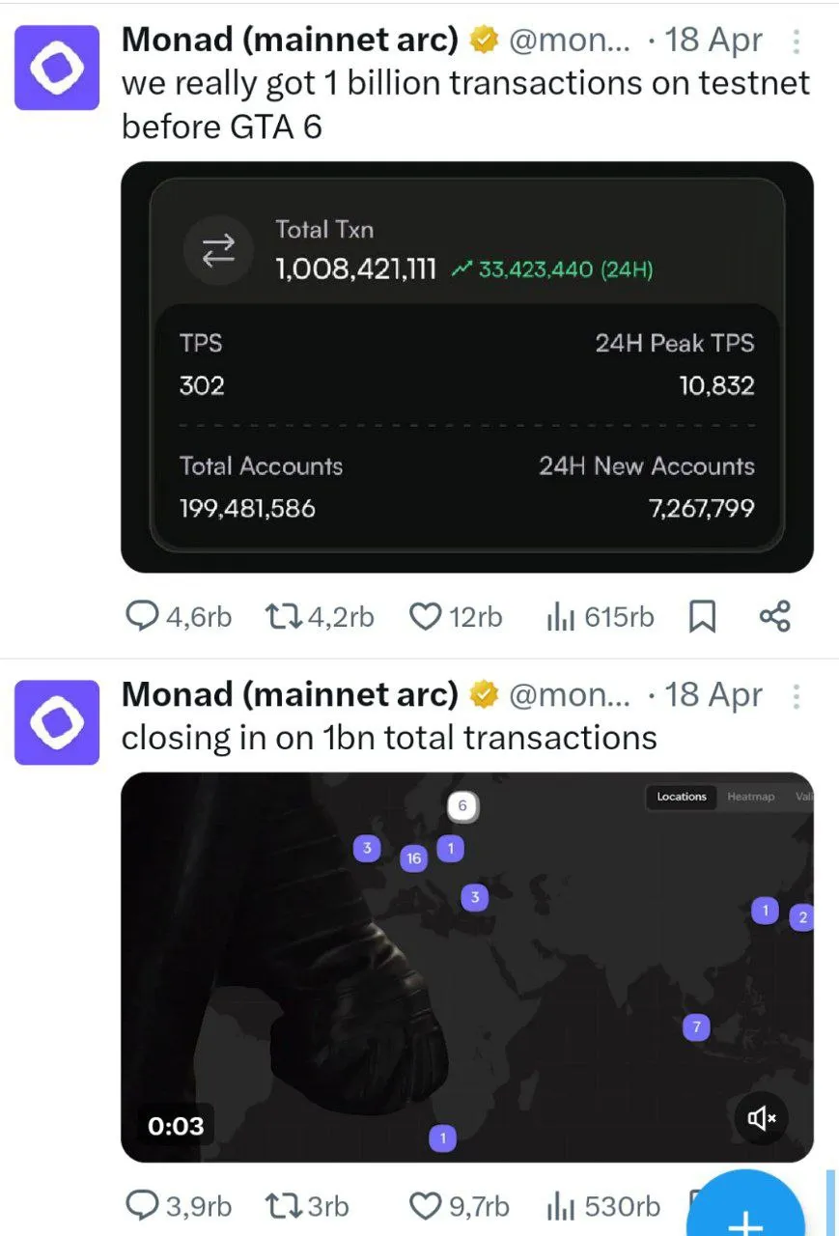Expand options menu on second tweet
Screen dimensions: 839x1236
[x=797, y=696]
